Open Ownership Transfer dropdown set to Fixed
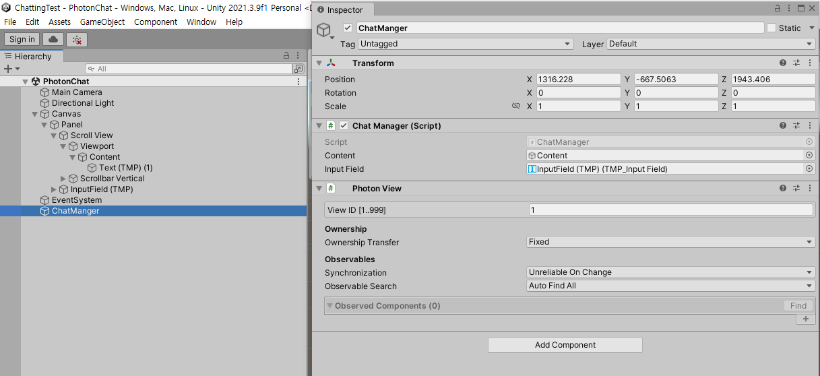 (671, 242)
